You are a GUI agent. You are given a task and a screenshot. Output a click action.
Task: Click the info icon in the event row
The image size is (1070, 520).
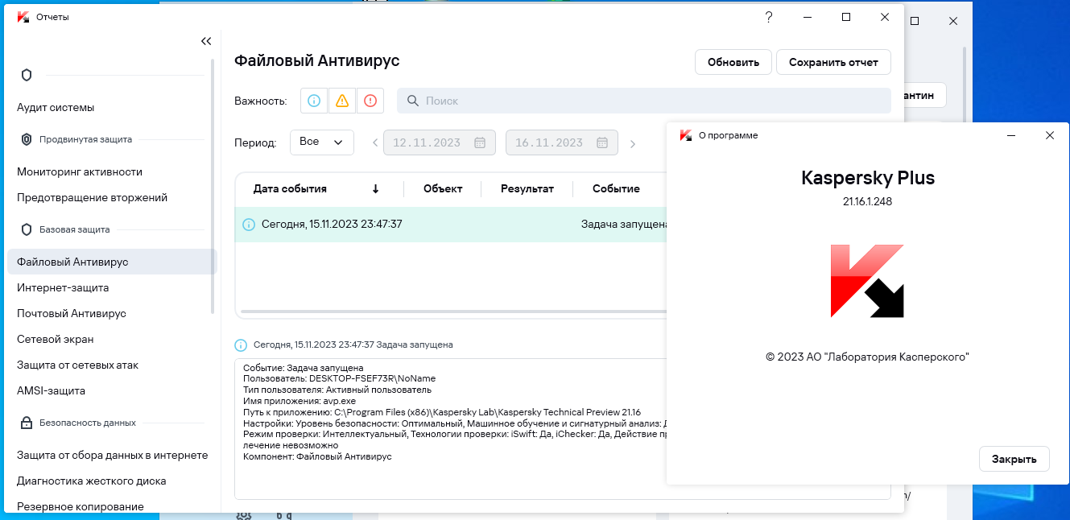click(x=249, y=225)
